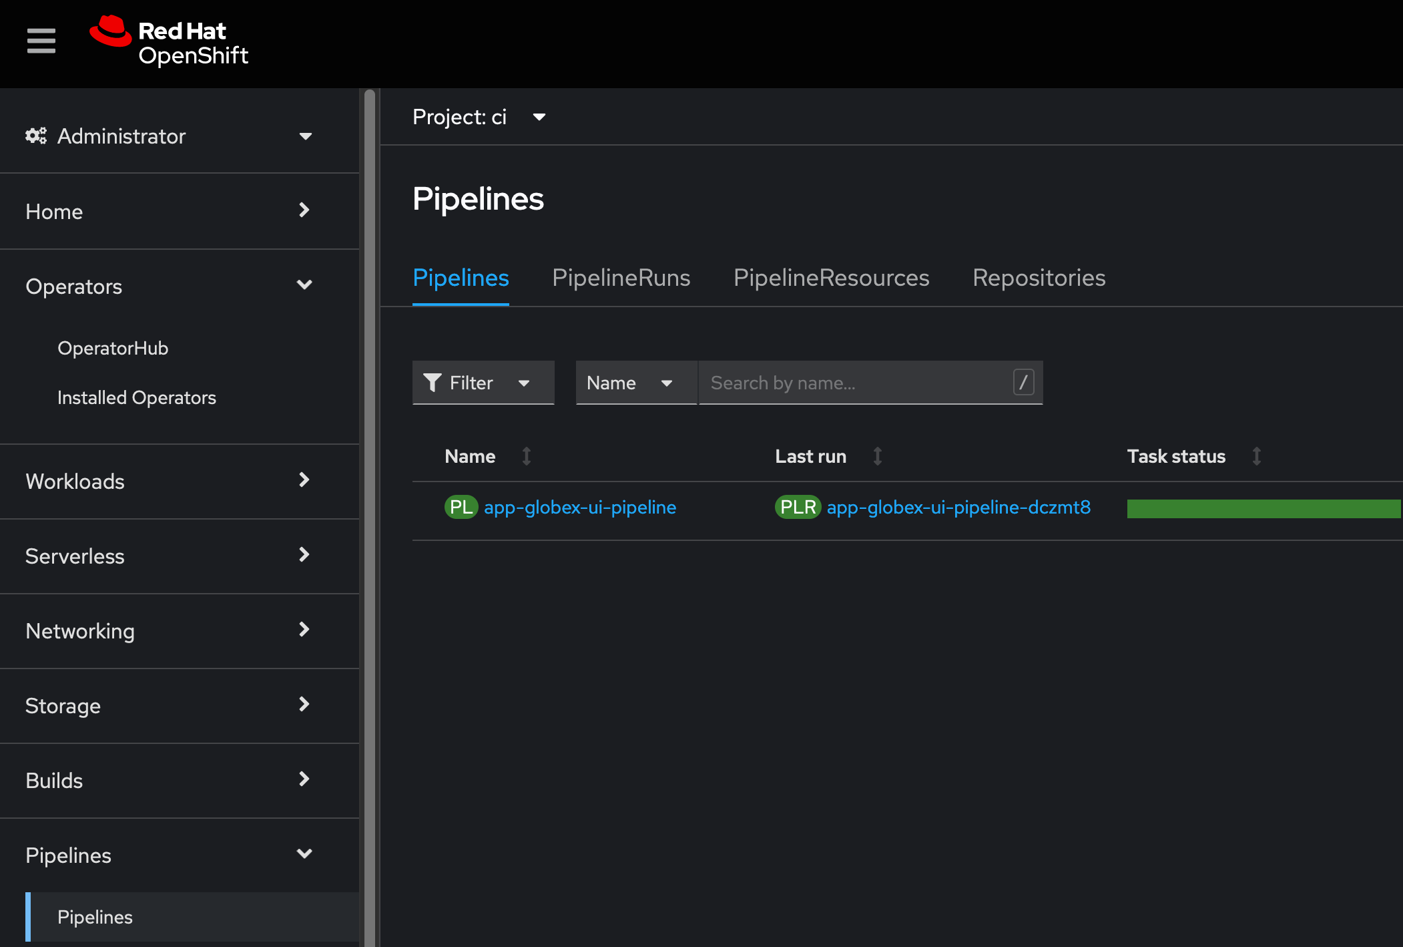Select the Pipelines sidebar sub-item
Viewport: 1403px width, 947px height.
192,917
